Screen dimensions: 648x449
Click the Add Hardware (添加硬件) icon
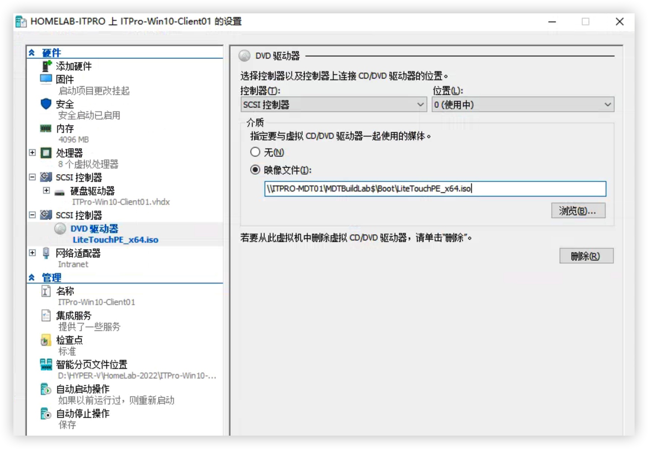pos(46,66)
